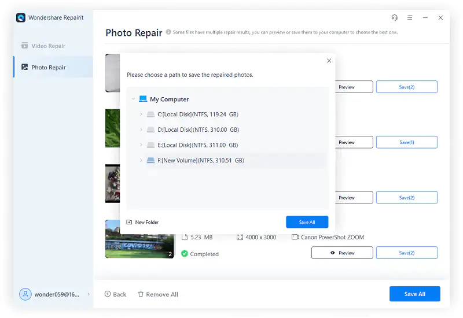Expand the F: New Volume drive

point(141,160)
